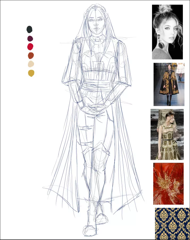Select the black and gold cape runway photo
The width and height of the screenshot is (190, 240).
(169, 84)
